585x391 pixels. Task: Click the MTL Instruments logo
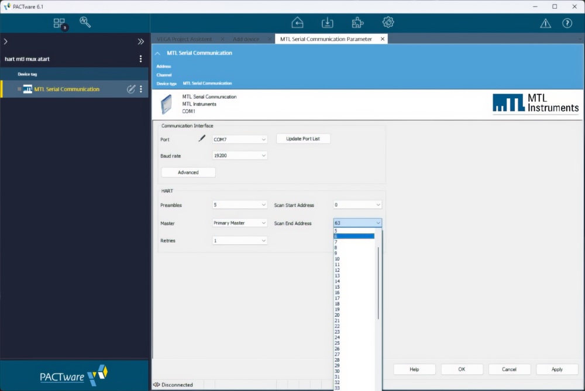tap(535, 103)
